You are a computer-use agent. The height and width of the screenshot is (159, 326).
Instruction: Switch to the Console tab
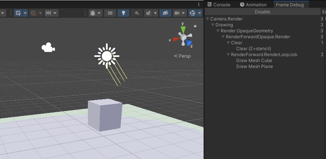click(219, 4)
